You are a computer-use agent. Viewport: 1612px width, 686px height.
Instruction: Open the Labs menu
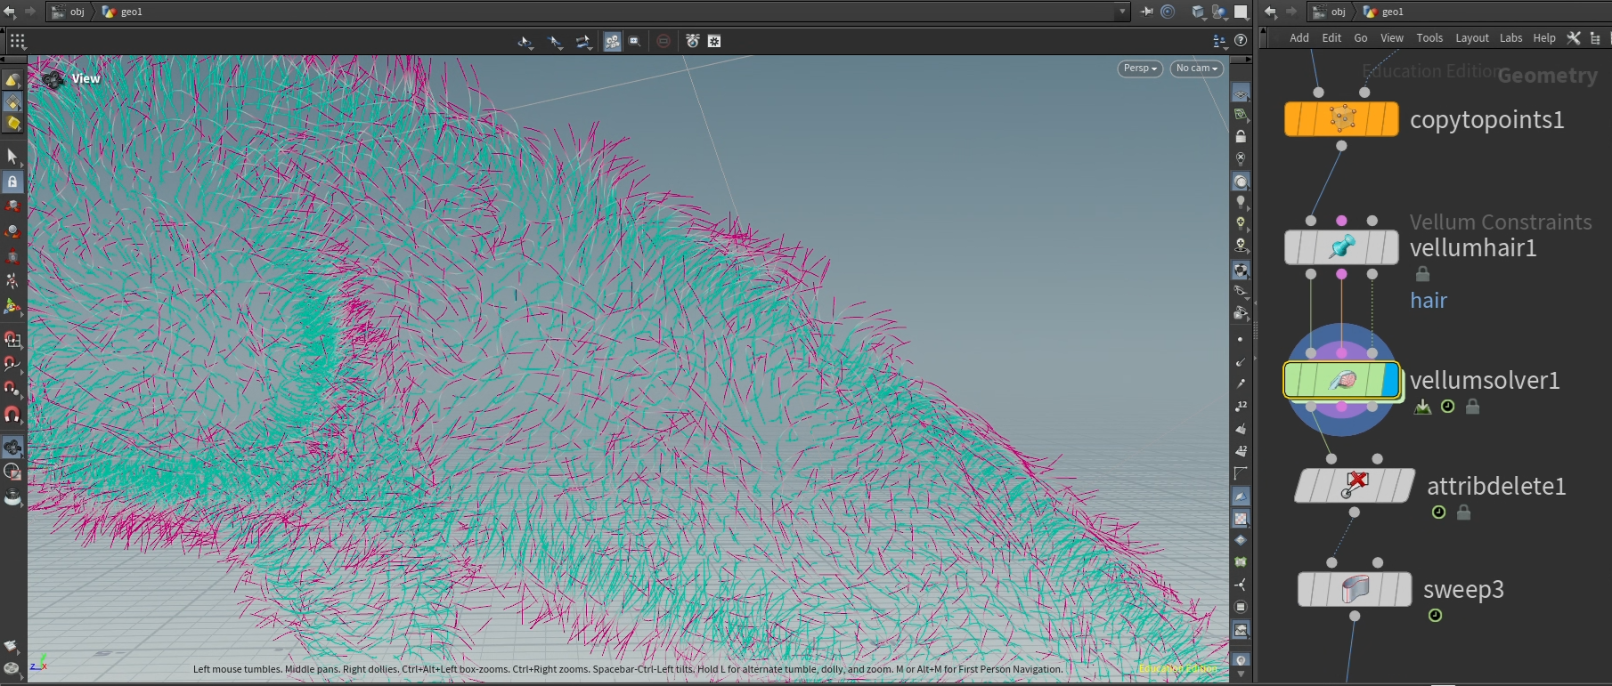point(1510,38)
